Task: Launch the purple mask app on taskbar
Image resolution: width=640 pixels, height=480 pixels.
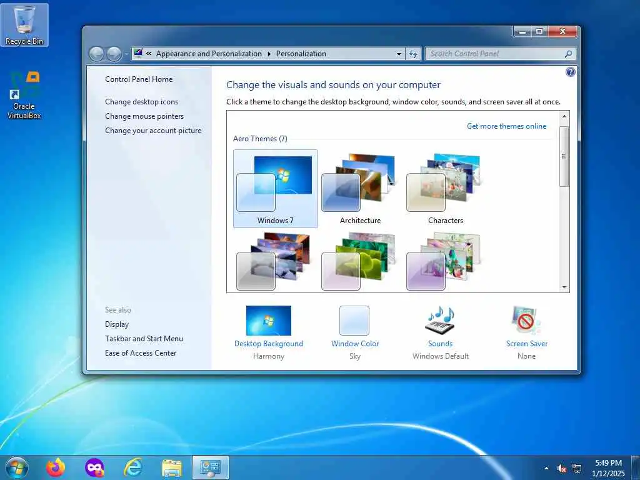Action: [x=94, y=467]
